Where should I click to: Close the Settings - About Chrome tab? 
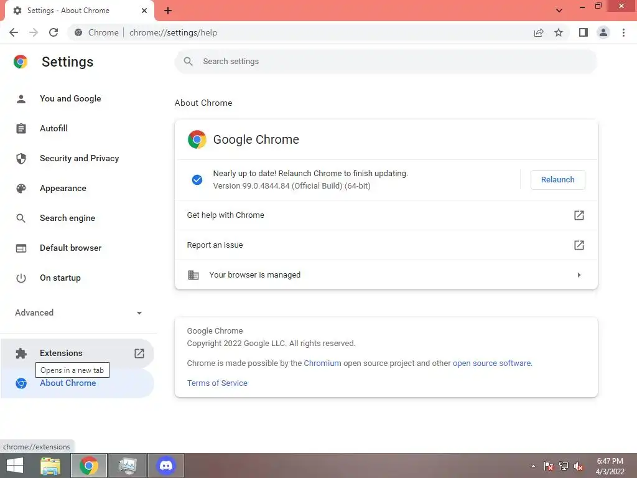pos(144,11)
